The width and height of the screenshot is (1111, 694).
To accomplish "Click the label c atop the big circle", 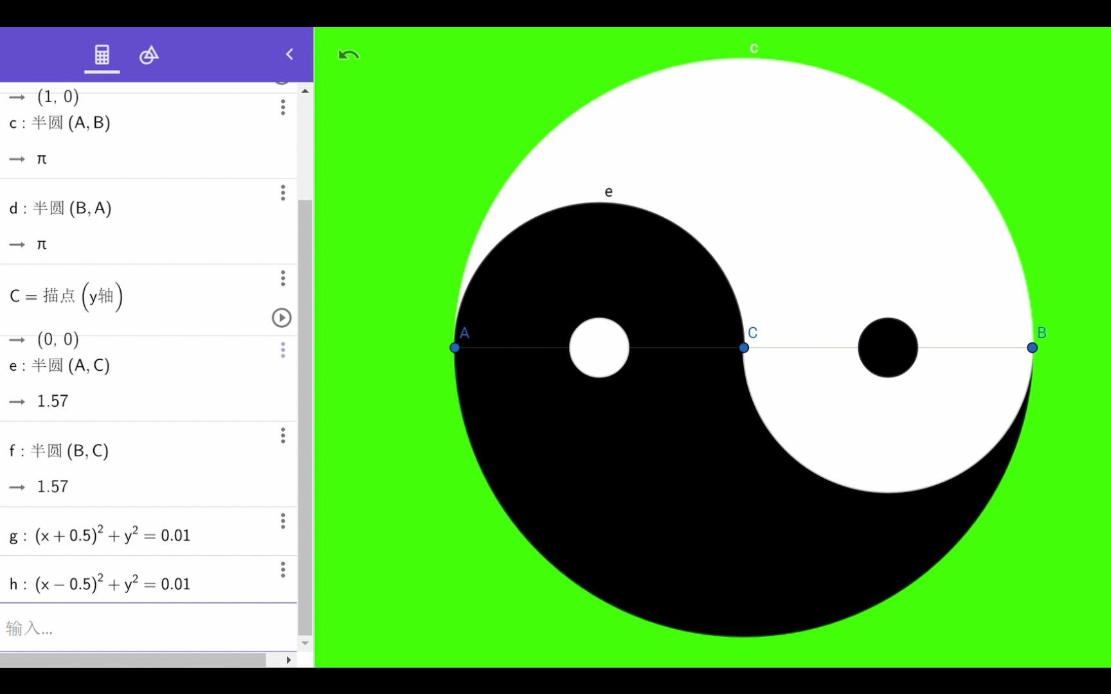I will point(754,48).
